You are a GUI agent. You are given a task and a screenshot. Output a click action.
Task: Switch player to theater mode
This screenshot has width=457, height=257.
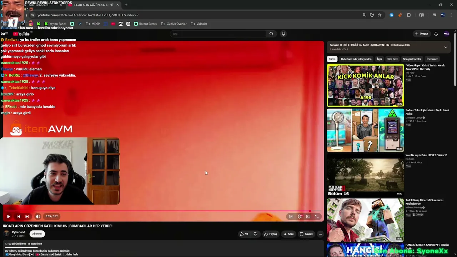pyautogui.click(x=308, y=216)
